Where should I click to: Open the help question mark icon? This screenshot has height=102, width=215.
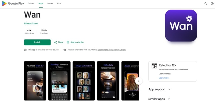click(212, 3)
